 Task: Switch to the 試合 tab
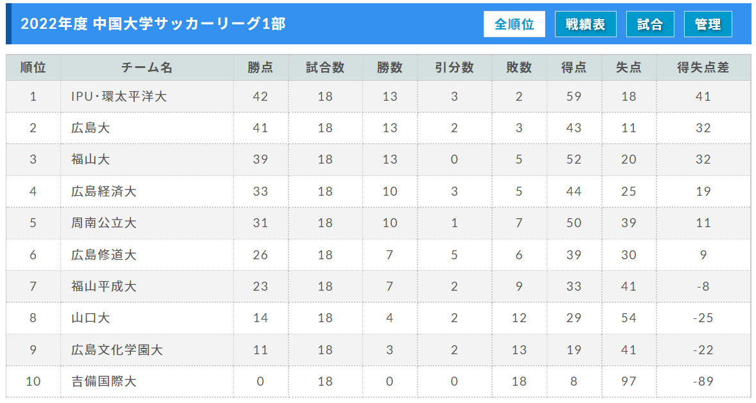pos(650,24)
